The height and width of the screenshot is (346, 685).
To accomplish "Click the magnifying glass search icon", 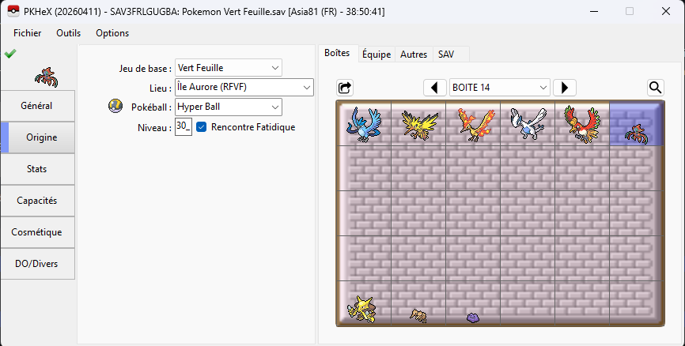I will 655,88.
